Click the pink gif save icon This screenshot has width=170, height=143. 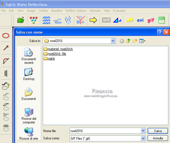point(151,20)
